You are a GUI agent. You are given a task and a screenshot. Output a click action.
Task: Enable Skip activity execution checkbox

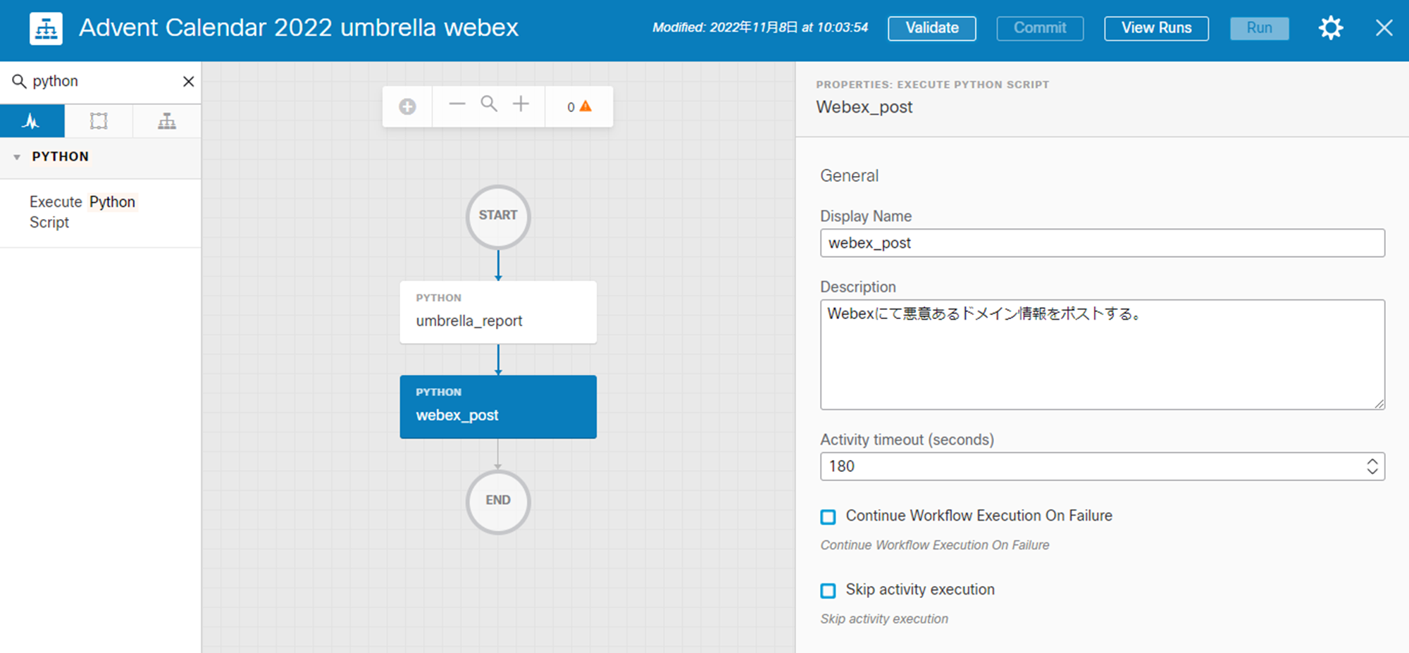828,590
